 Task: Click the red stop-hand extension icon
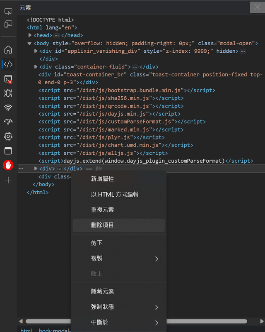coord(8,165)
